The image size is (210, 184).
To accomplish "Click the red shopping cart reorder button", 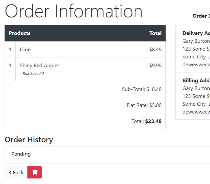I will click(35, 172).
